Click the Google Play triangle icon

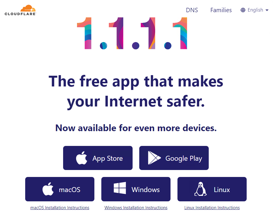pyautogui.click(x=154, y=158)
